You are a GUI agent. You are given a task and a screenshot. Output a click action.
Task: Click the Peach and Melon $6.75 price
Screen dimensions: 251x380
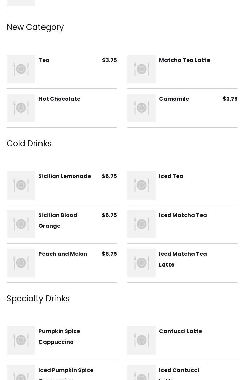point(109,254)
